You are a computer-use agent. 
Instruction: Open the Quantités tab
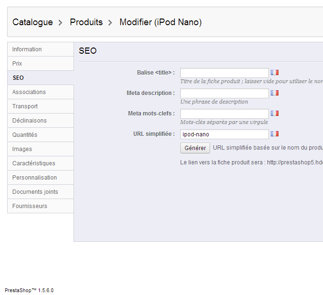tap(25, 135)
